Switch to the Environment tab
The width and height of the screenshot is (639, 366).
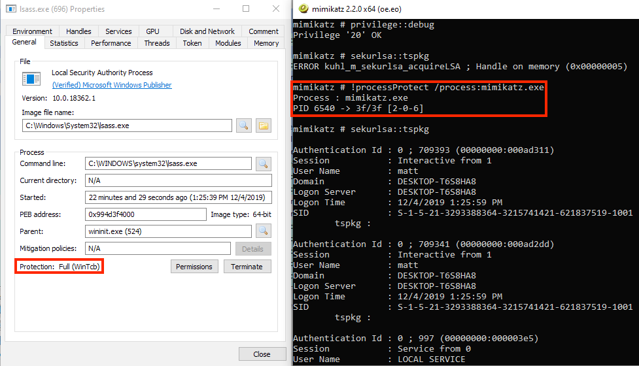pos(32,31)
